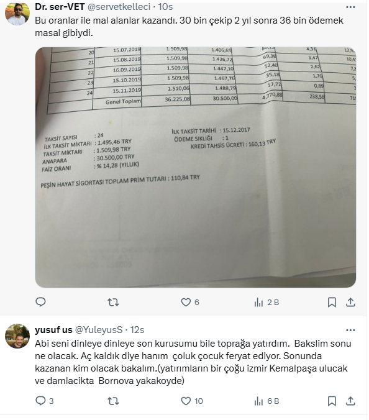Image resolution: width=369 pixels, height=420 pixels.
Task: Share the yusuf us tweet
Action: pos(350,401)
